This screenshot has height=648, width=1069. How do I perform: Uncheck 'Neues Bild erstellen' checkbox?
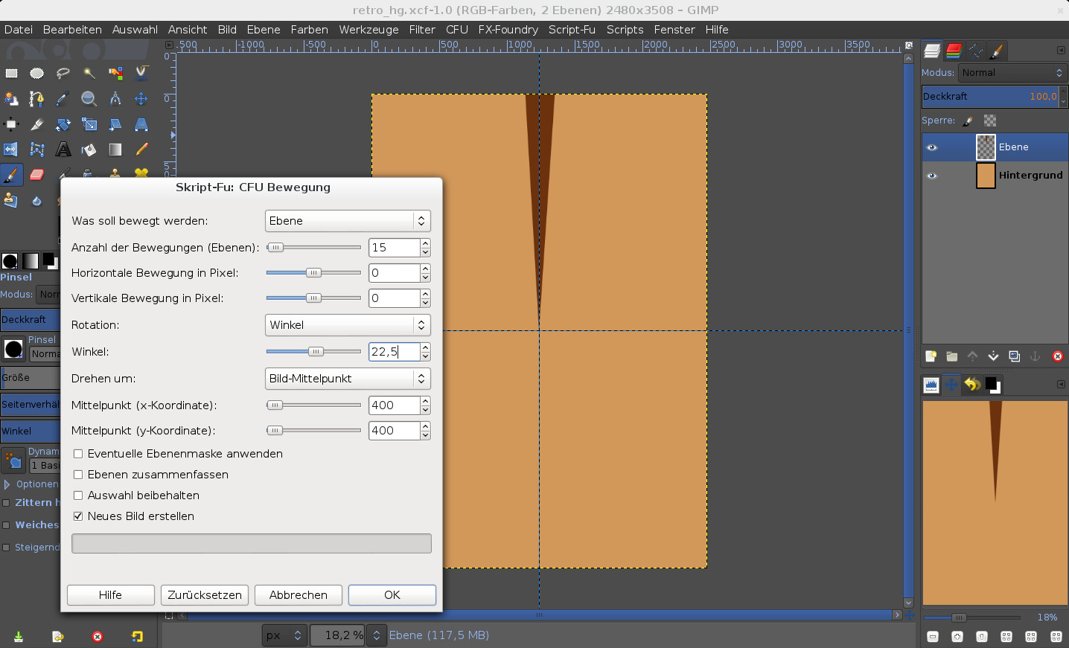coord(78,516)
